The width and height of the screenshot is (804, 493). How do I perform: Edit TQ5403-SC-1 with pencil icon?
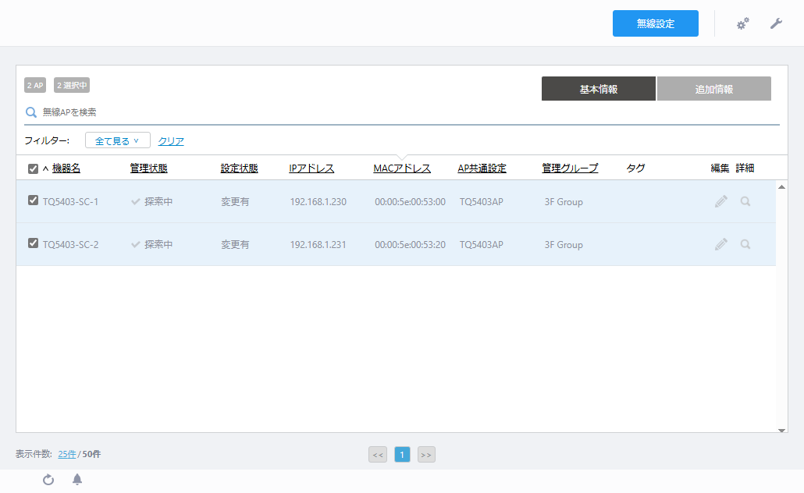click(x=721, y=201)
